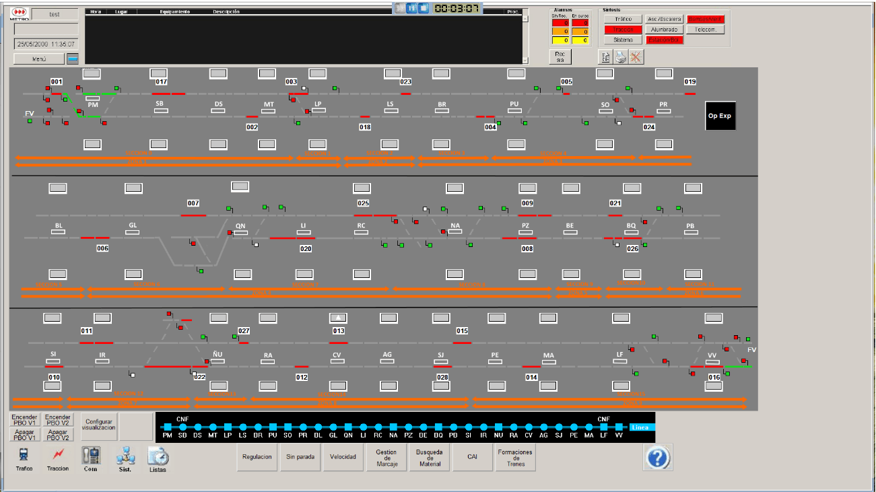The width and height of the screenshot is (876, 492).
Task: Open Formaciones de Trenes
Action: pos(515,458)
